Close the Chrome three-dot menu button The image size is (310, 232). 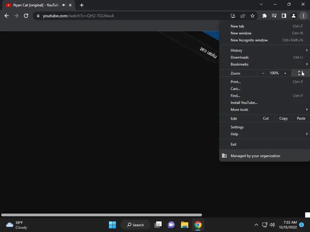tap(303, 16)
